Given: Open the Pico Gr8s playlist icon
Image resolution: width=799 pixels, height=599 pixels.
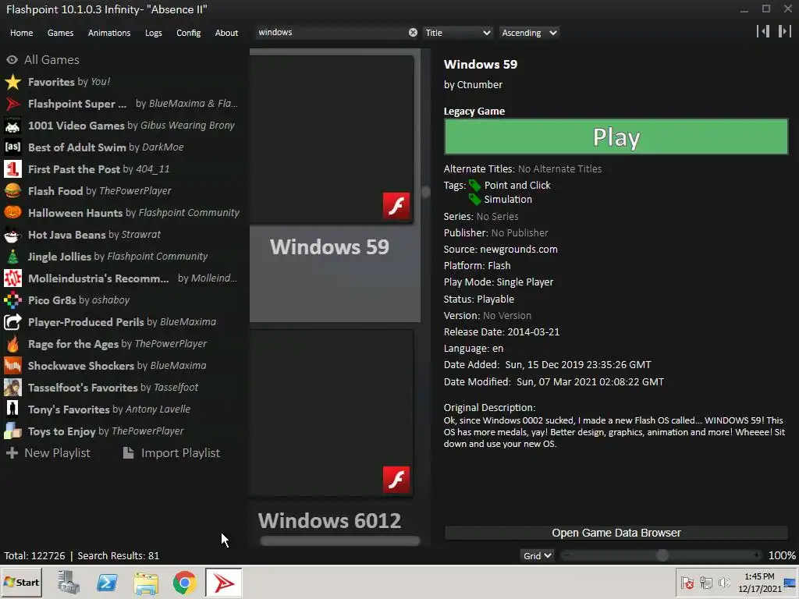Looking at the screenshot, I should tap(12, 300).
